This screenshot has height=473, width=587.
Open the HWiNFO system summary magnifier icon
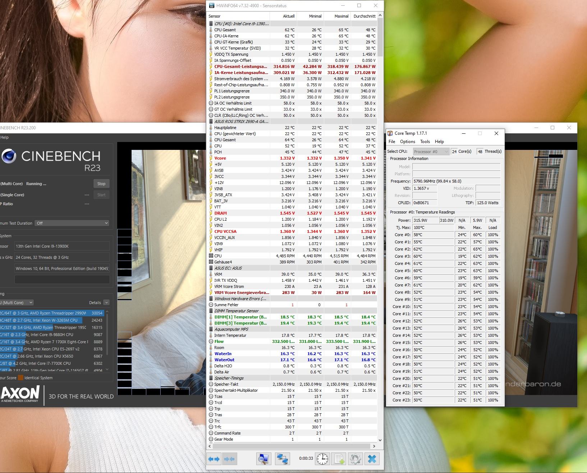tap(263, 459)
